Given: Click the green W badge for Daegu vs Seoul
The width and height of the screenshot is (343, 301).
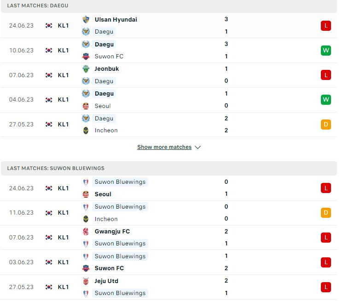Looking at the screenshot, I should point(326,100).
